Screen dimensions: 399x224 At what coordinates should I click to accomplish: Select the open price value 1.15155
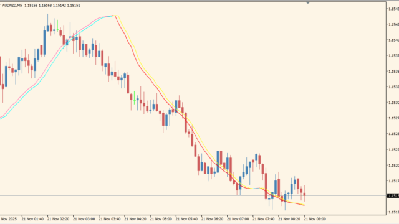pos(31,6)
